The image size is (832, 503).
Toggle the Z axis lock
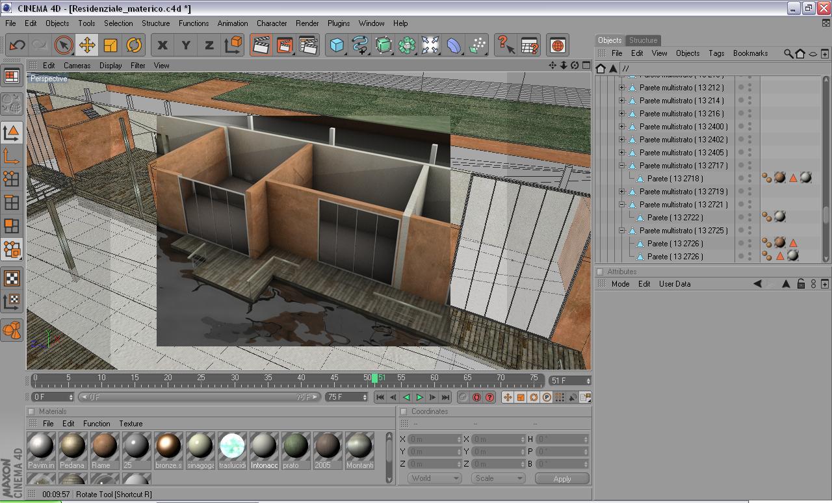pos(209,45)
